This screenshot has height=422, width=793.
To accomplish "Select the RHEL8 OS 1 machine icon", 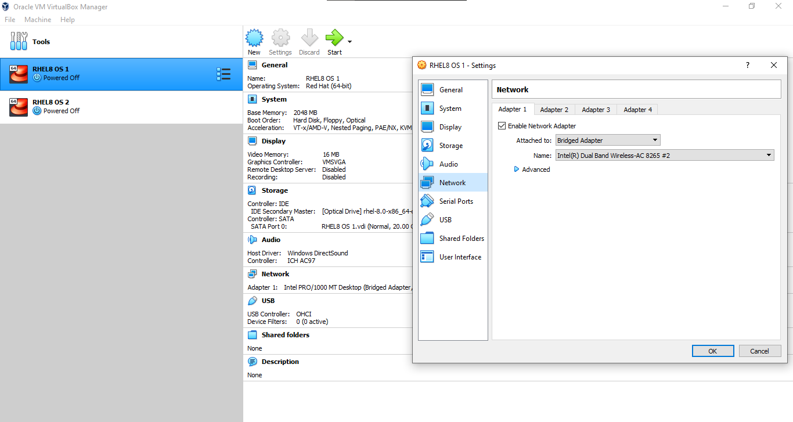I will click(x=19, y=74).
